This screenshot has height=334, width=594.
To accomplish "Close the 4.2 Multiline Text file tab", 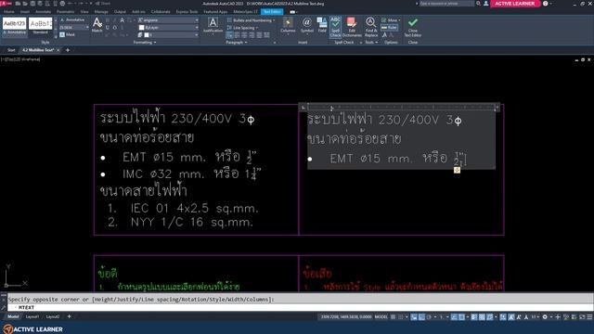I will [x=58, y=50].
